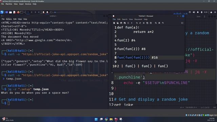Viewport: 217px width, 122px height.
Task: Click Reload icon in Mousepad toolbar
Action: pyautogui.click(x=128, y=23)
